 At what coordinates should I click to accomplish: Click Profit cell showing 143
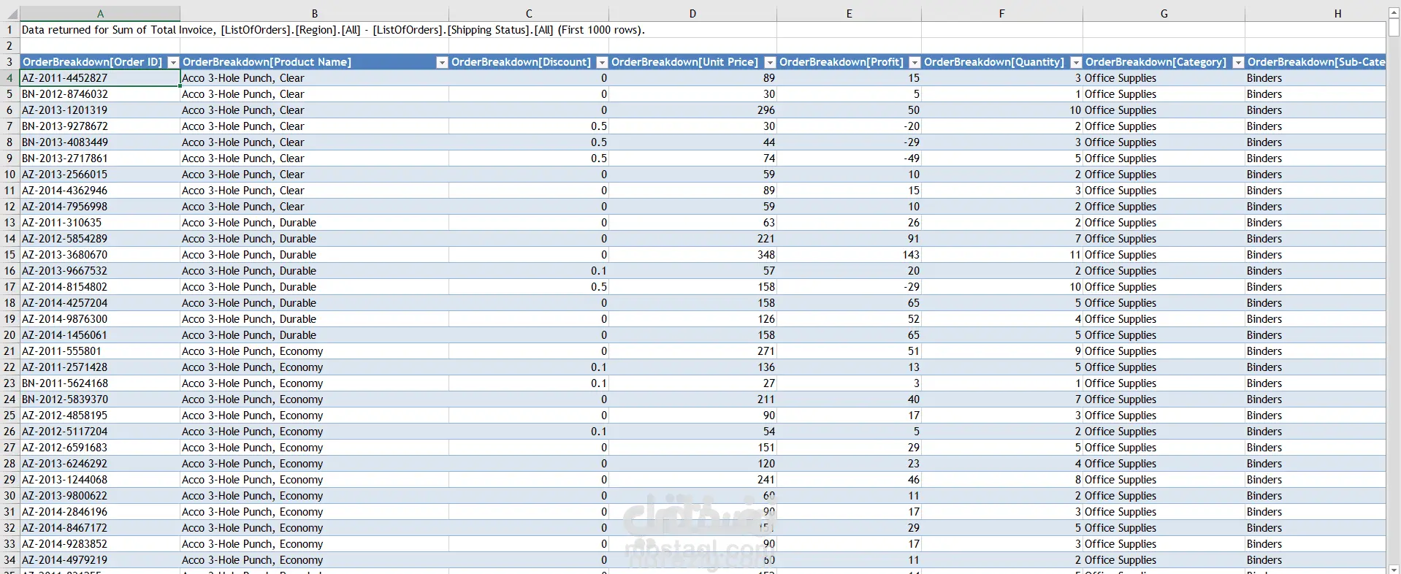849,255
